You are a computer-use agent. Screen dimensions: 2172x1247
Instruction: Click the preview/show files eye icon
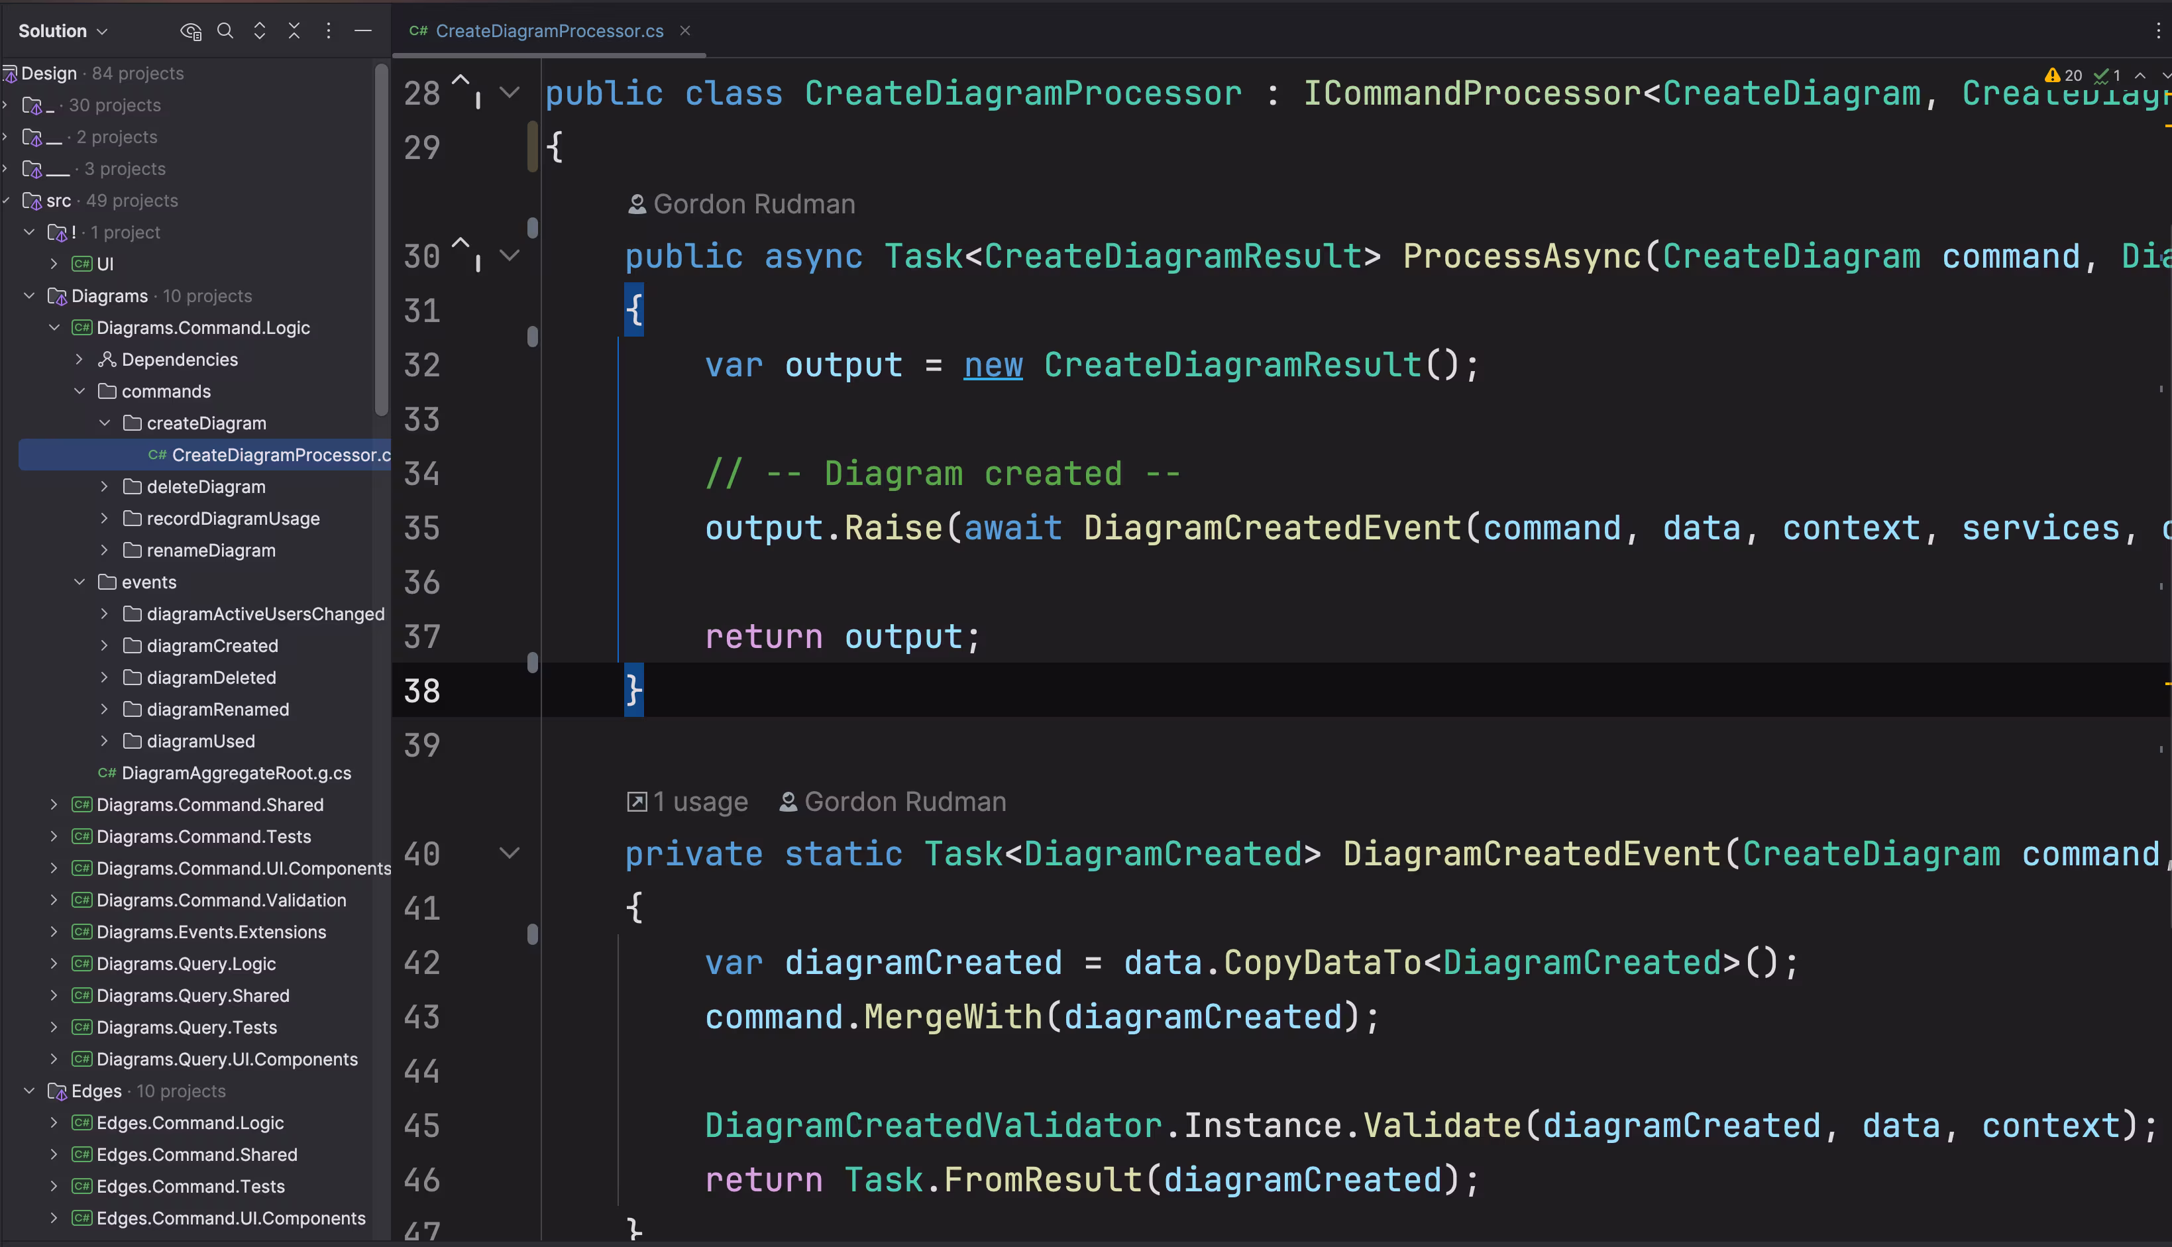190,31
